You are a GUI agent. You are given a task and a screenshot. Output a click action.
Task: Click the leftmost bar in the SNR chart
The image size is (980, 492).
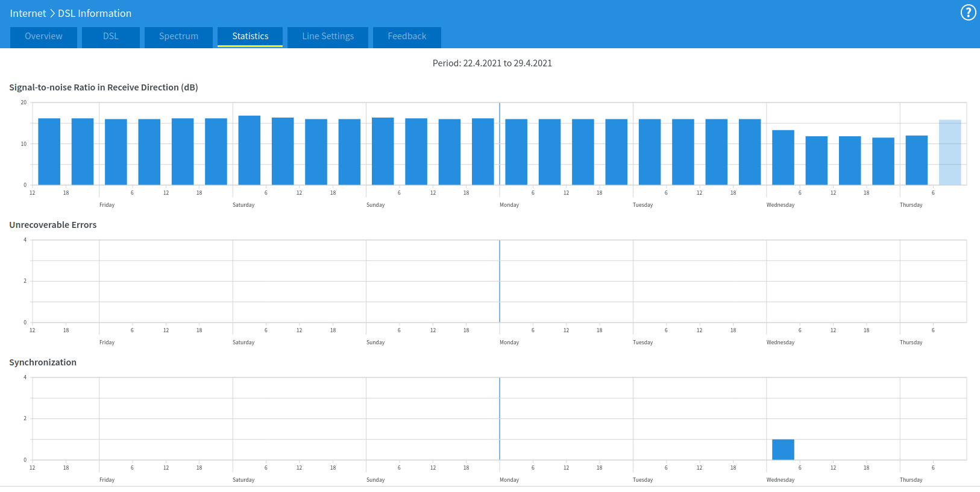coord(49,152)
